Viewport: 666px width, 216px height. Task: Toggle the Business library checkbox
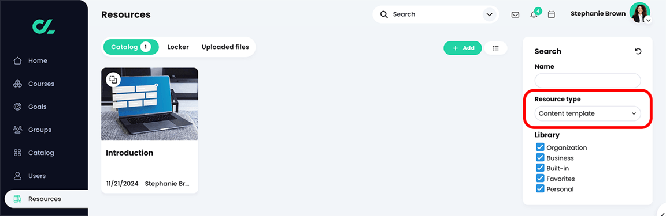tap(540, 158)
